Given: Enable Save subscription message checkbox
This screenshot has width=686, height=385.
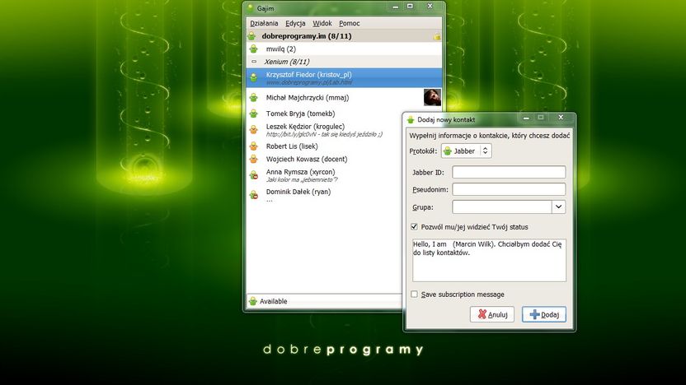Looking at the screenshot, I should pyautogui.click(x=414, y=295).
